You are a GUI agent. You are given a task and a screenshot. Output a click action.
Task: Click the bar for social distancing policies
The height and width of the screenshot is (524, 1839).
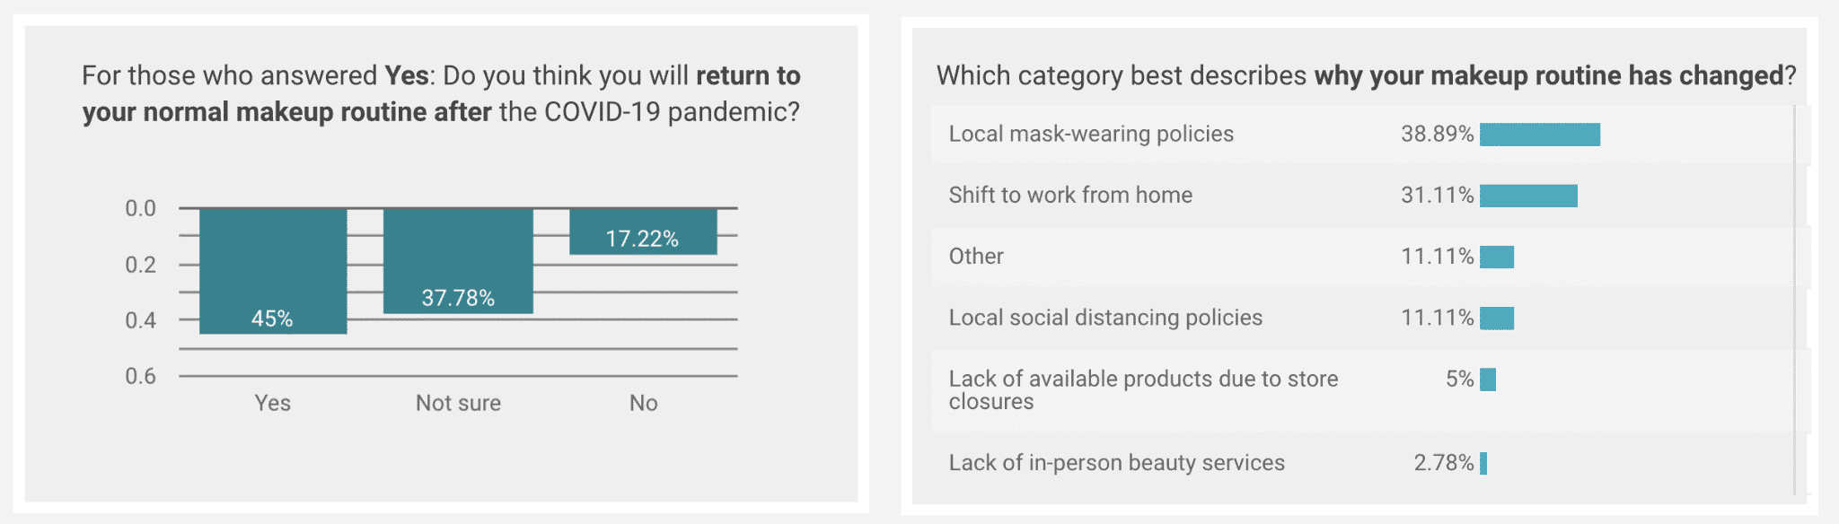click(x=1497, y=318)
